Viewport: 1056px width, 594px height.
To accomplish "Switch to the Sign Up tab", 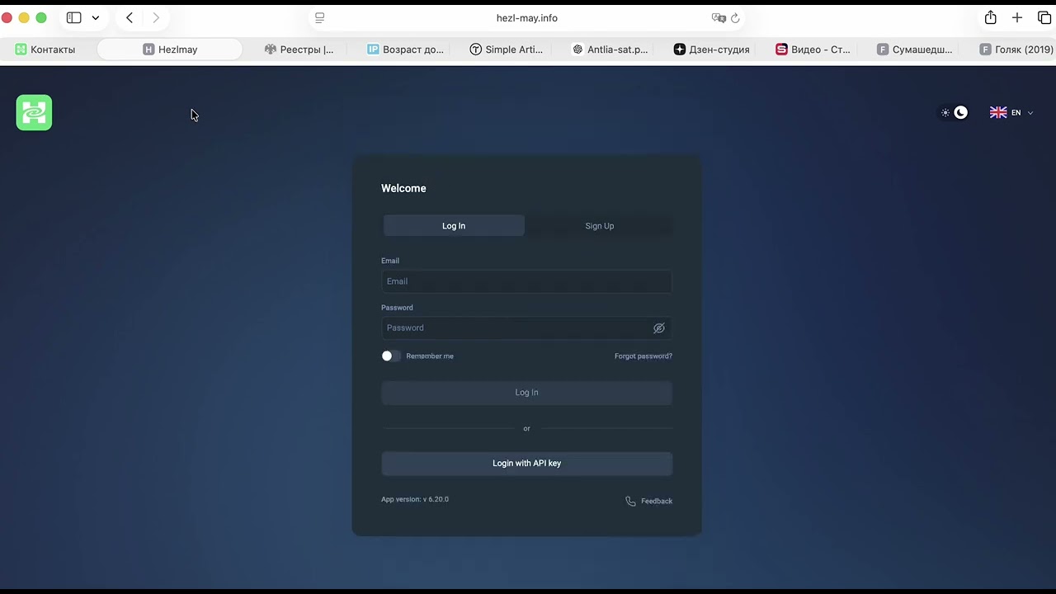I will pyautogui.click(x=600, y=226).
